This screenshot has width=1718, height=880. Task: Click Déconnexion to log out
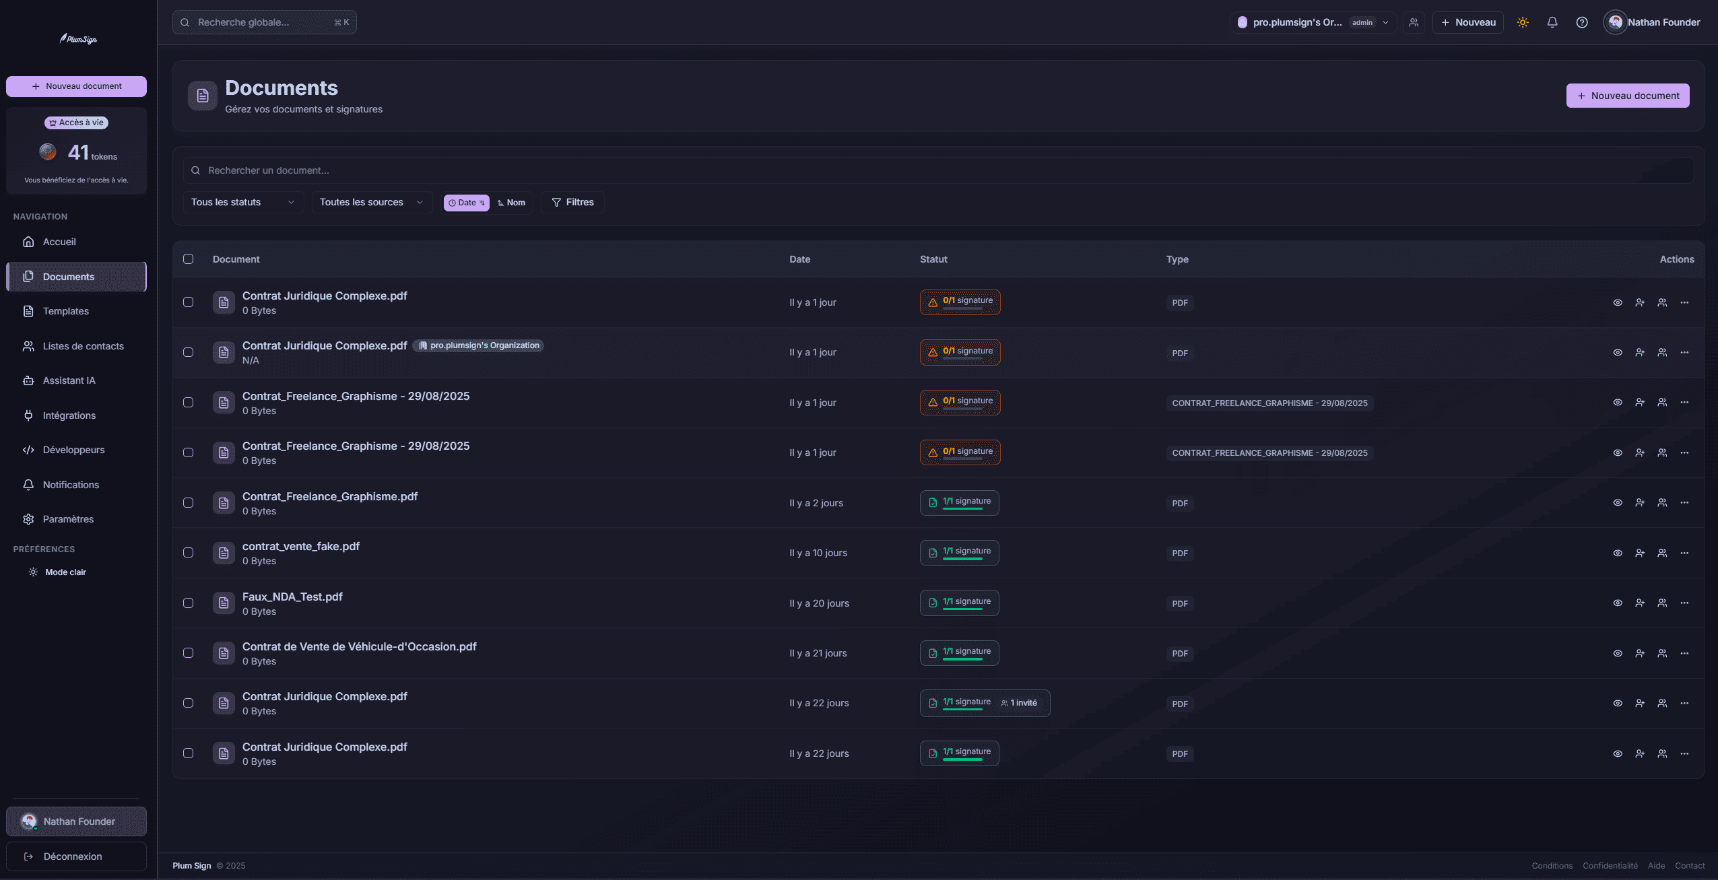click(76, 856)
